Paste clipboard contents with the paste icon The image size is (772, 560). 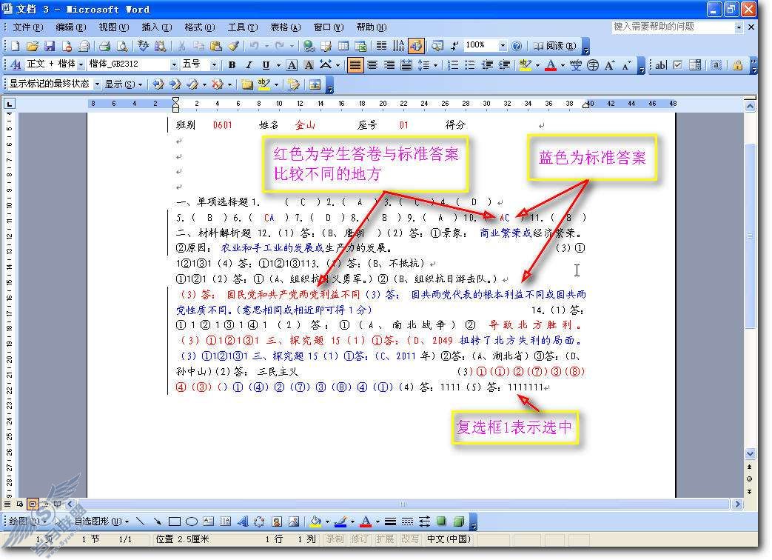pos(215,47)
